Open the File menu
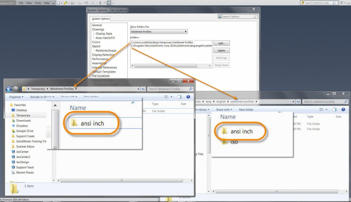Screen dimensions: 351x202 21,3
